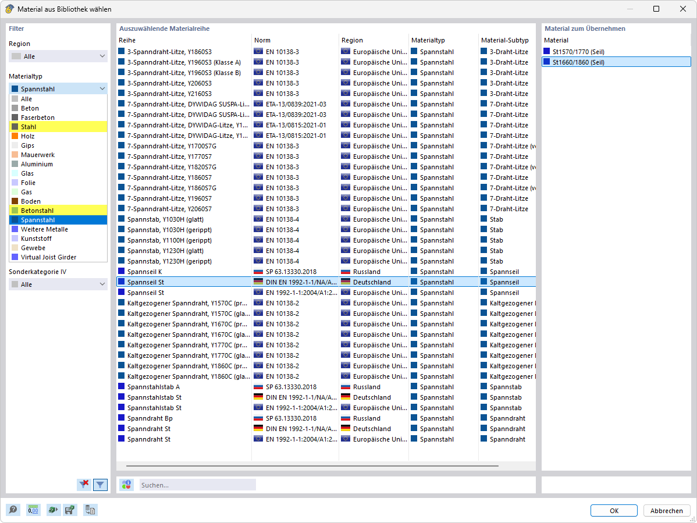Open help via the question mark icon
697x523 pixels.
pos(13,510)
